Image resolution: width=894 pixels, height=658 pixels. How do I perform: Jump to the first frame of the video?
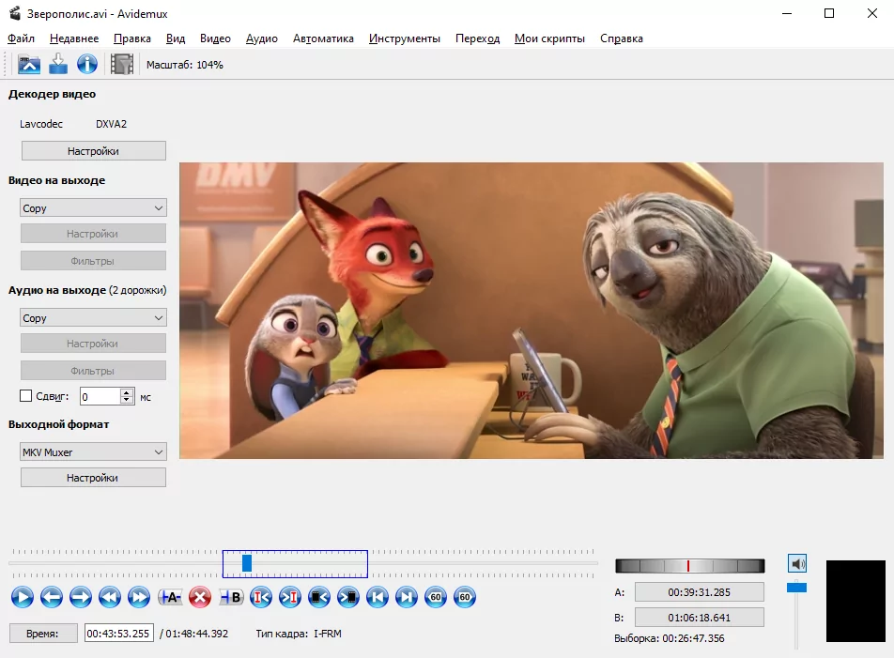pos(378,597)
